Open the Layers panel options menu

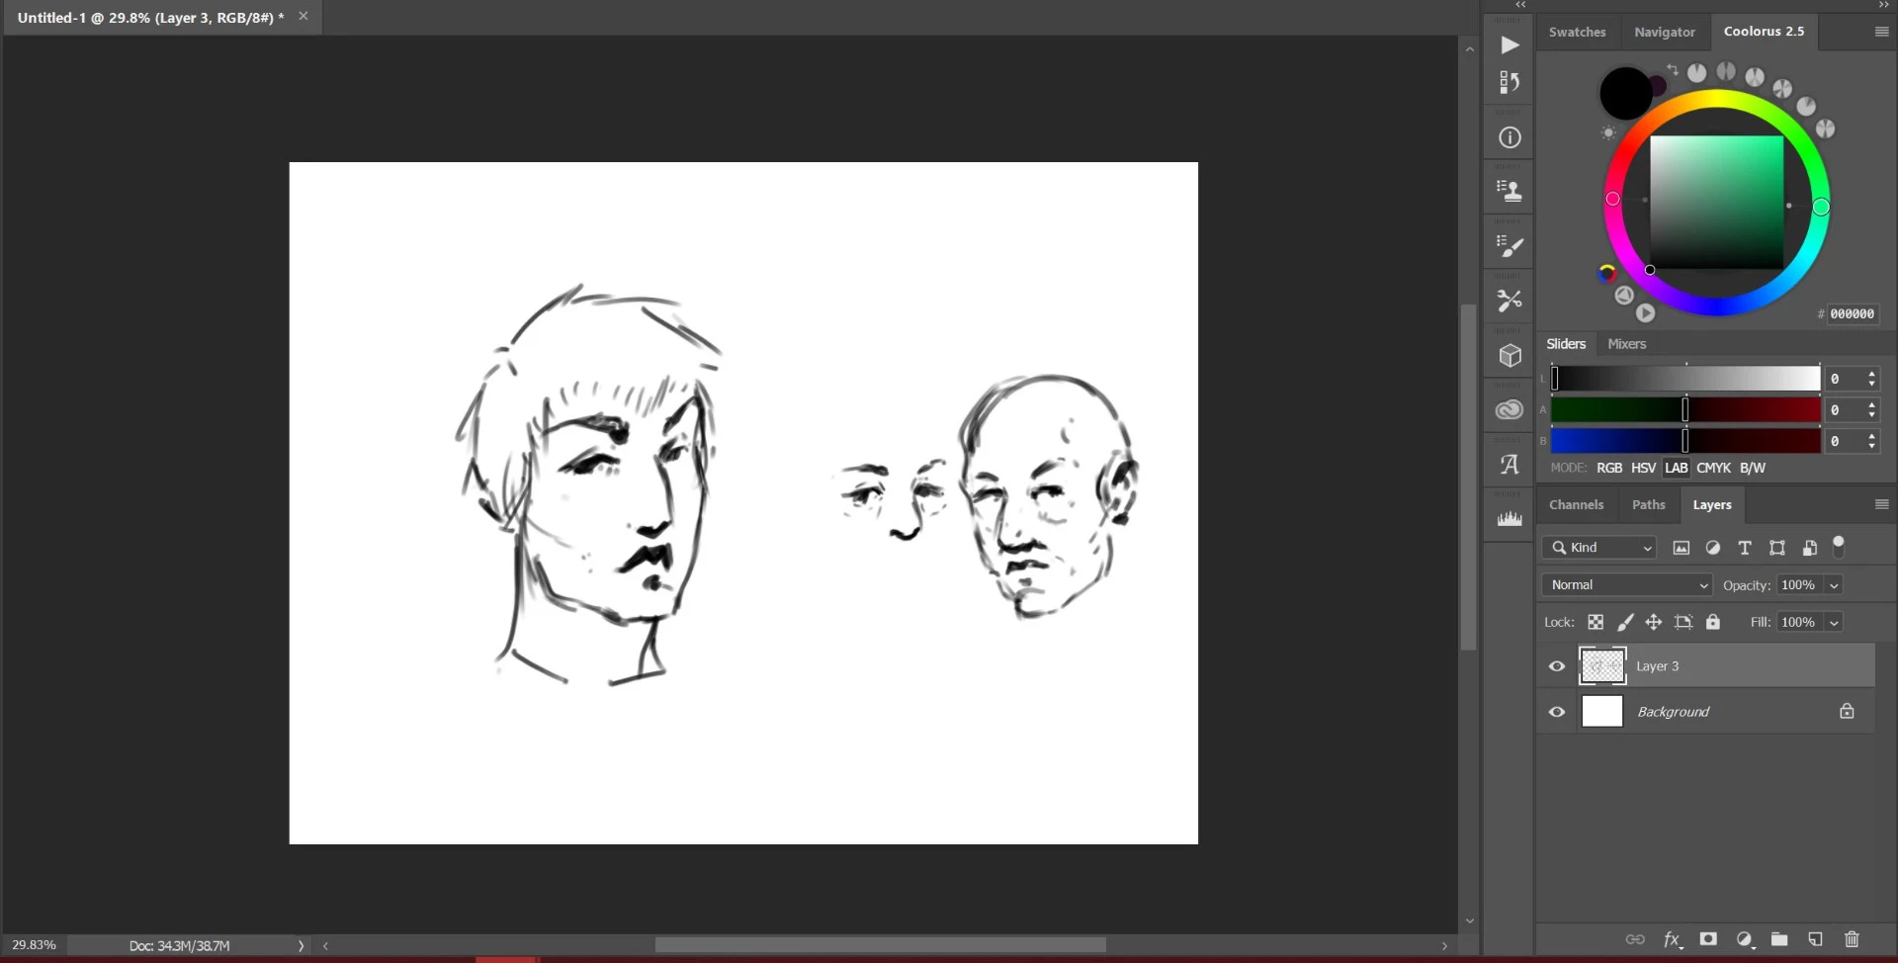pos(1881,504)
